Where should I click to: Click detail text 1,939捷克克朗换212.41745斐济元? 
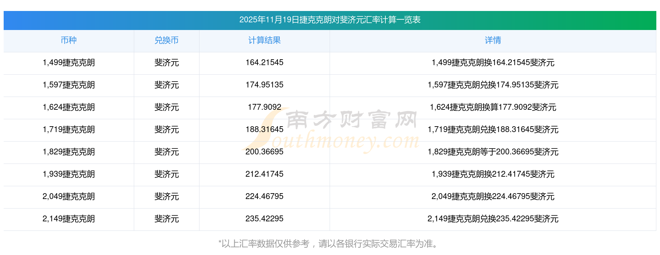click(493, 174)
